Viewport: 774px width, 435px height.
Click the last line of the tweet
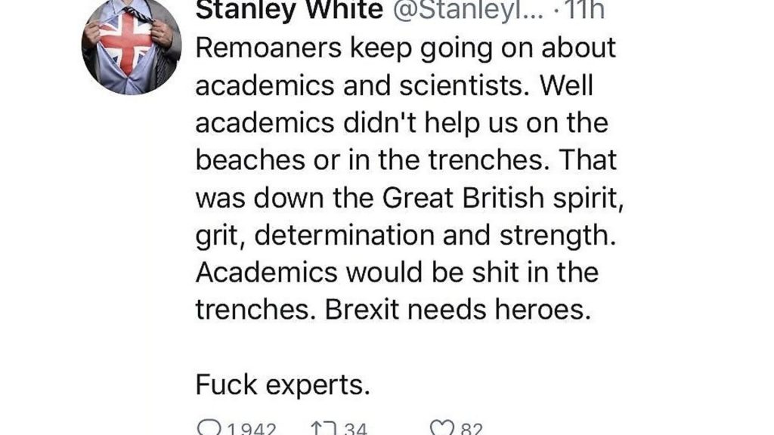283,385
